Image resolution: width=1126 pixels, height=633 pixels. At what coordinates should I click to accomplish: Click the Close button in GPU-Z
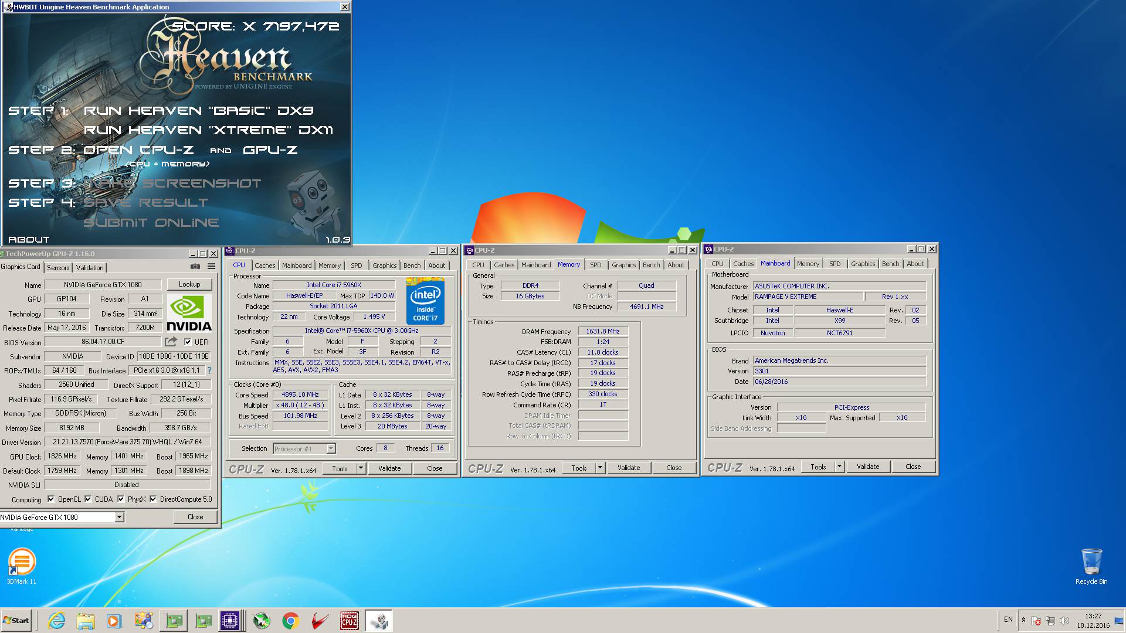195,517
